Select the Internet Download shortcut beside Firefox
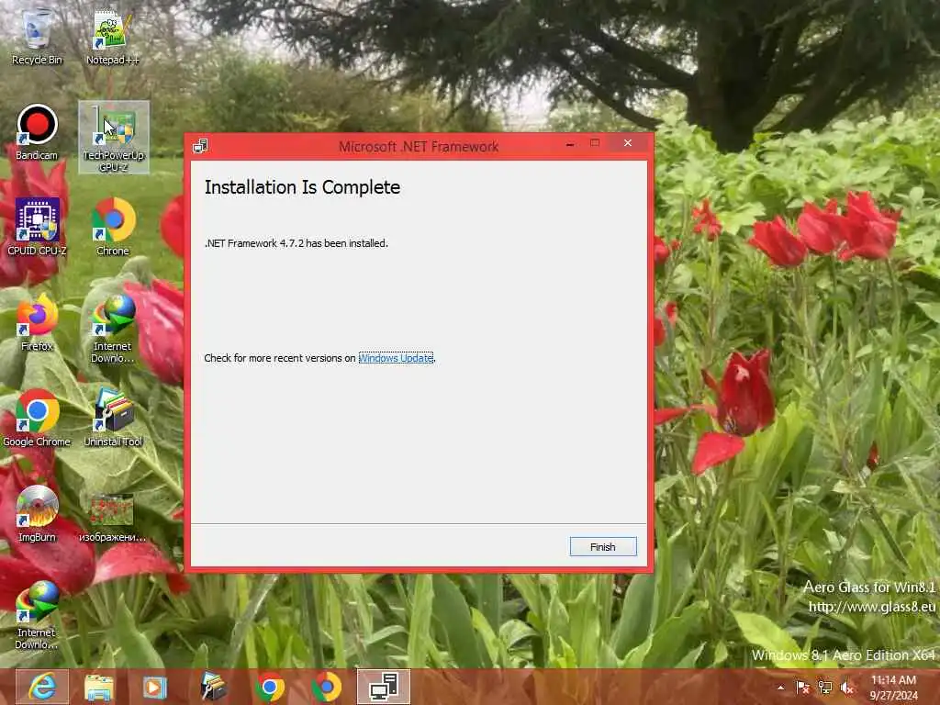This screenshot has height=705, width=940. click(x=113, y=329)
